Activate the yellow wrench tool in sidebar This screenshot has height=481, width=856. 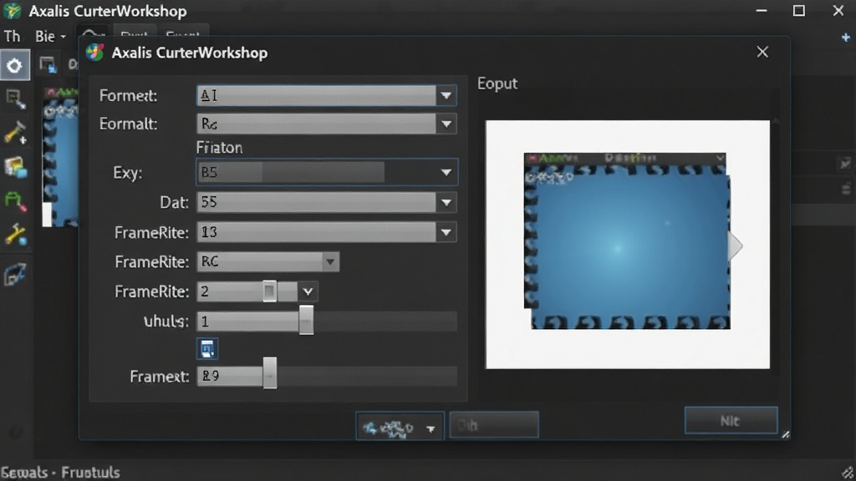click(x=15, y=235)
